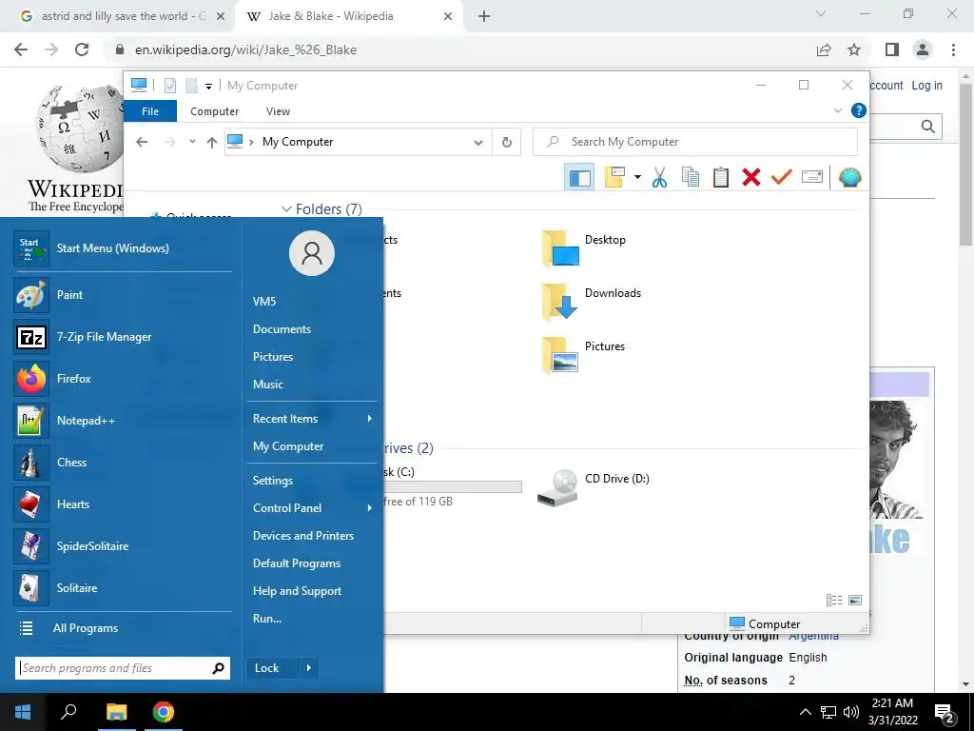Click the Chrome address bar URL
This screenshot has width=974, height=731.
click(246, 49)
